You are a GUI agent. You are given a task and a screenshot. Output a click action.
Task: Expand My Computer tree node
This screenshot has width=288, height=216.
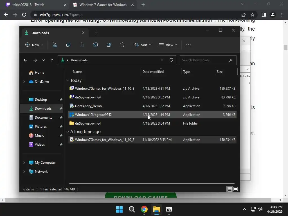tap(24, 163)
